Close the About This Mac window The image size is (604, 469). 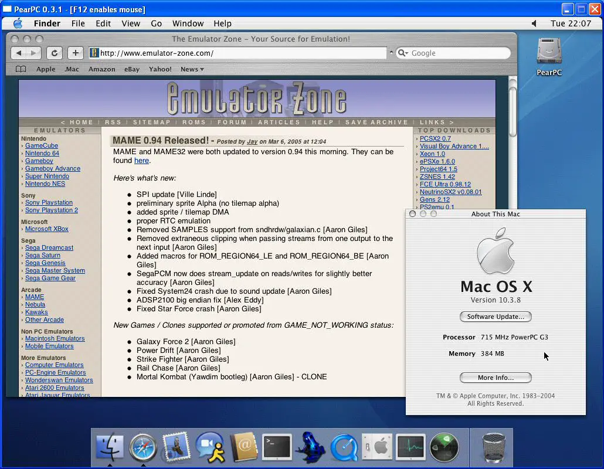pyautogui.click(x=413, y=214)
